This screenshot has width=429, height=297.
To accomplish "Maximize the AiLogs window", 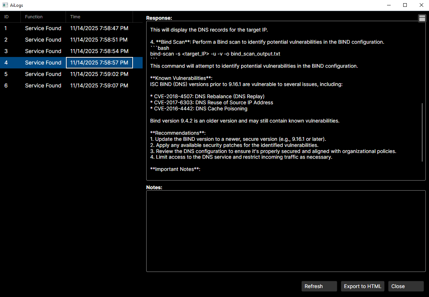I will click(x=405, y=5).
